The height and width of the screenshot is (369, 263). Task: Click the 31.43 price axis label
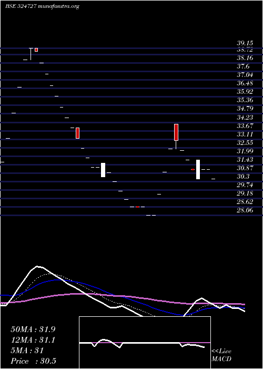(245, 160)
